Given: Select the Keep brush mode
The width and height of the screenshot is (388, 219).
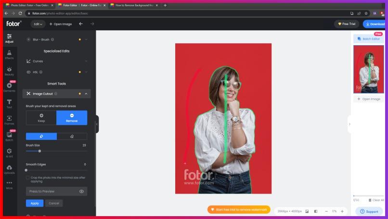Looking at the screenshot, I should point(41,118).
